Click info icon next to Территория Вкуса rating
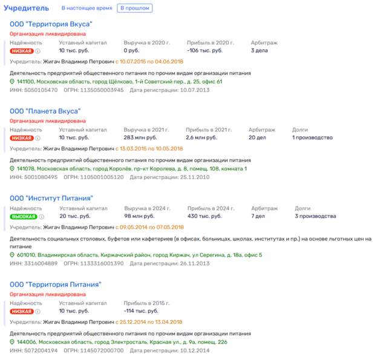 point(38,51)
